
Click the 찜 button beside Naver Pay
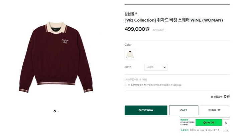tap(226, 123)
